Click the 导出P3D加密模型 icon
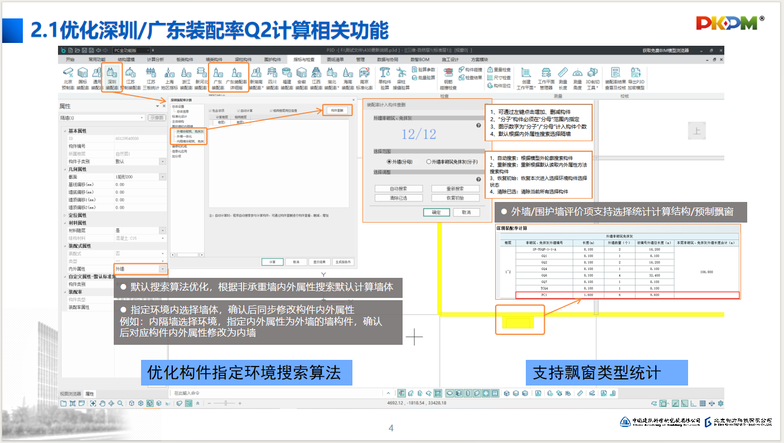 point(636,77)
